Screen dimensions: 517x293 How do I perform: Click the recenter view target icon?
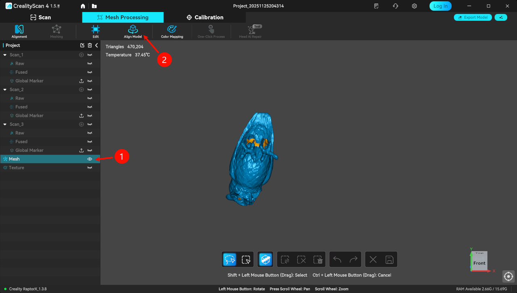pos(508,276)
